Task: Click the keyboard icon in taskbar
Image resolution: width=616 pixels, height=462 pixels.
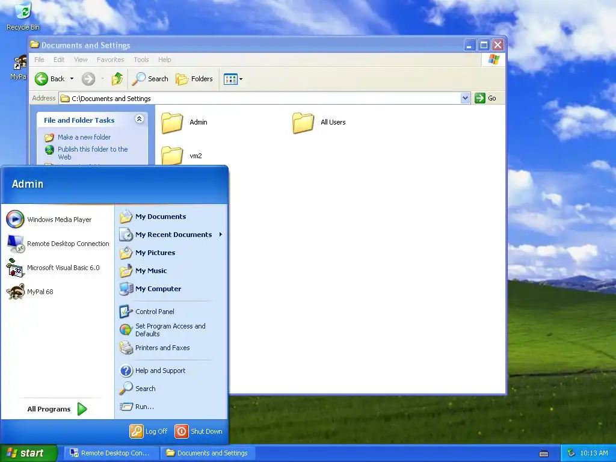Action: pos(544,454)
